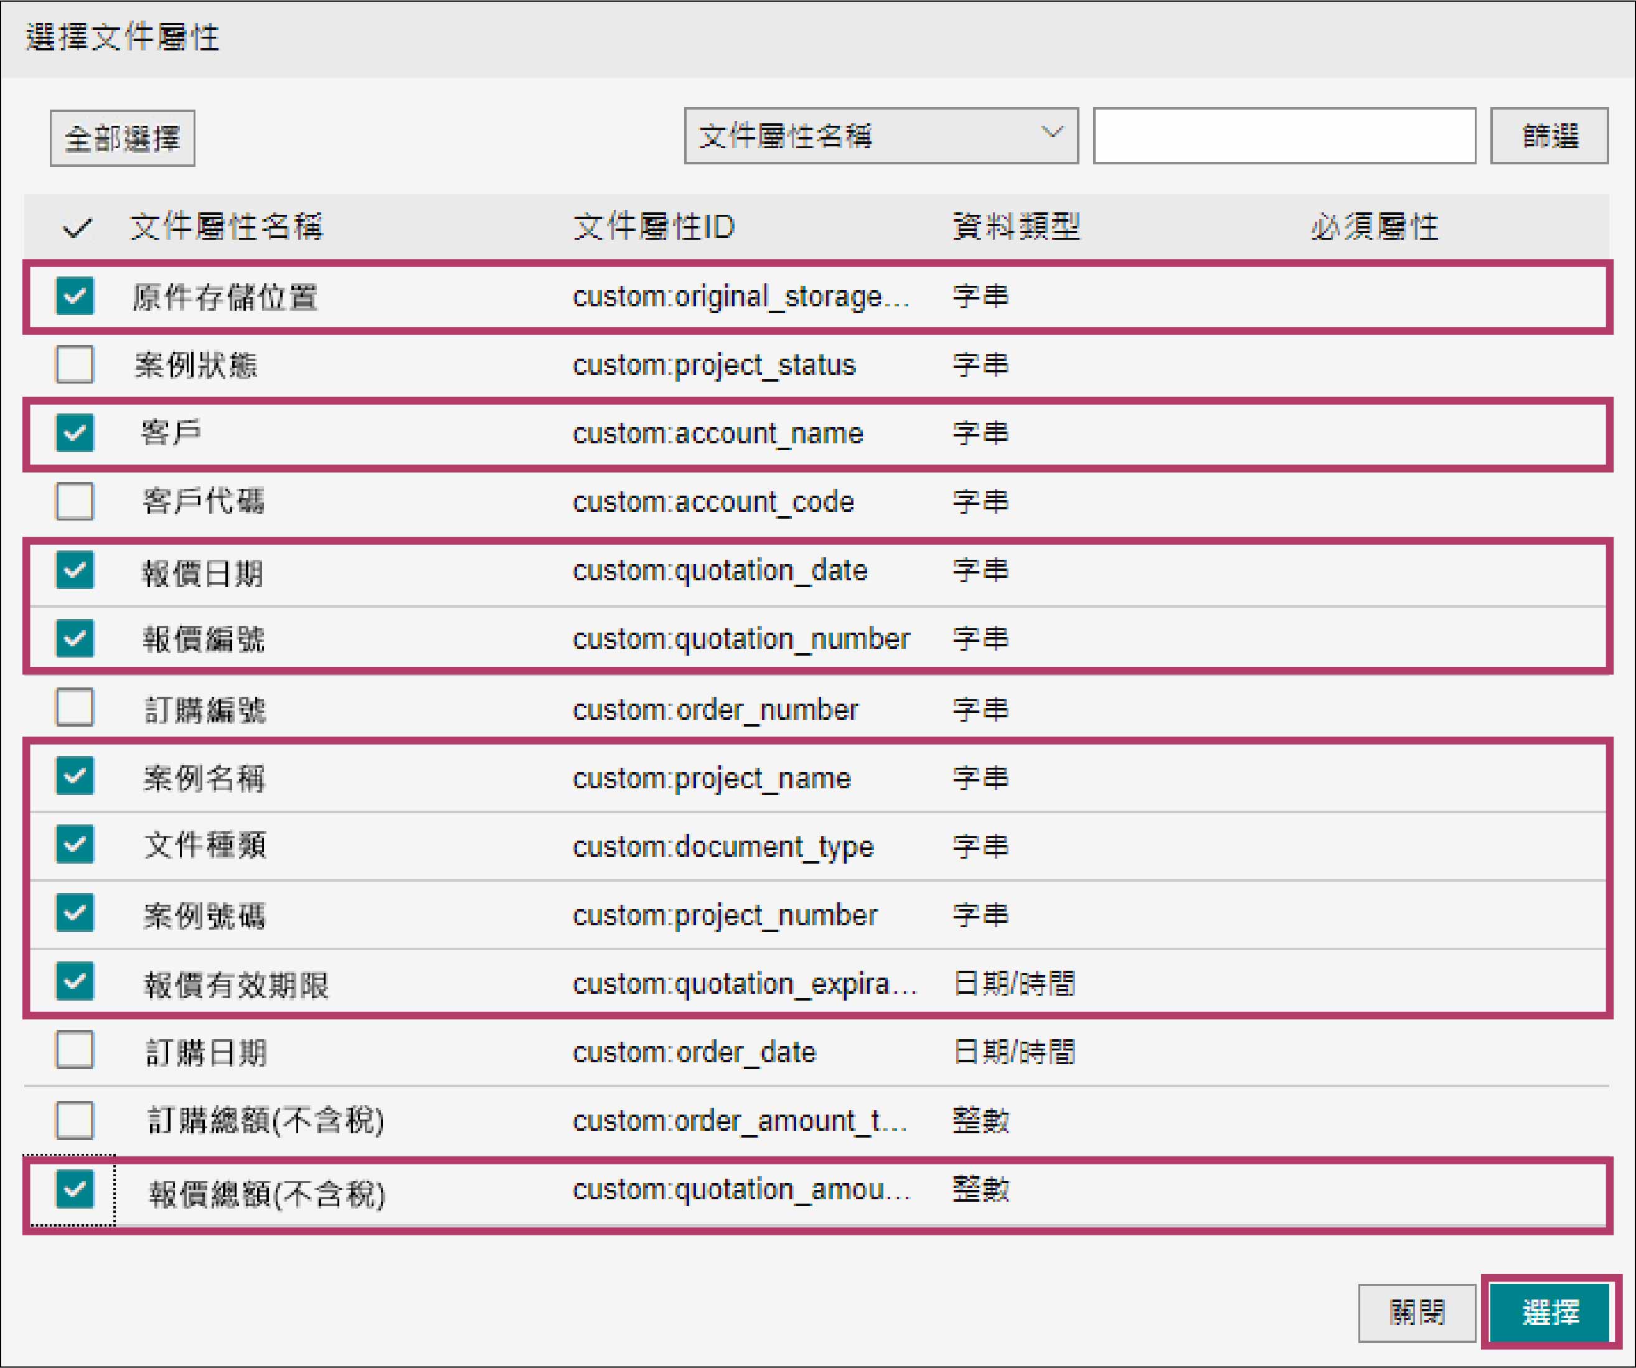This screenshot has width=1636, height=1368.
Task: Enable the 訂購總額(不含稅) checkbox
Action: point(75,1120)
